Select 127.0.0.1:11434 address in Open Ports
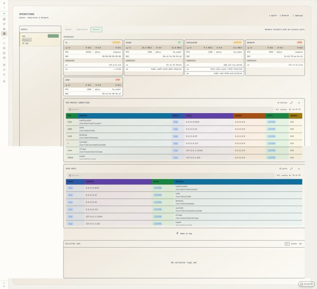Viewport: 317px width, 289px height. (x=94, y=217)
